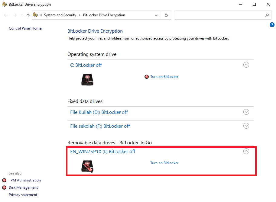Click the search magnifier icon
The image size is (276, 202).
click(267, 15)
